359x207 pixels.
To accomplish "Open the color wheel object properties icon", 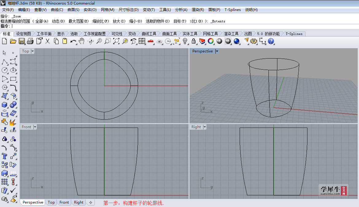I will (210, 41).
